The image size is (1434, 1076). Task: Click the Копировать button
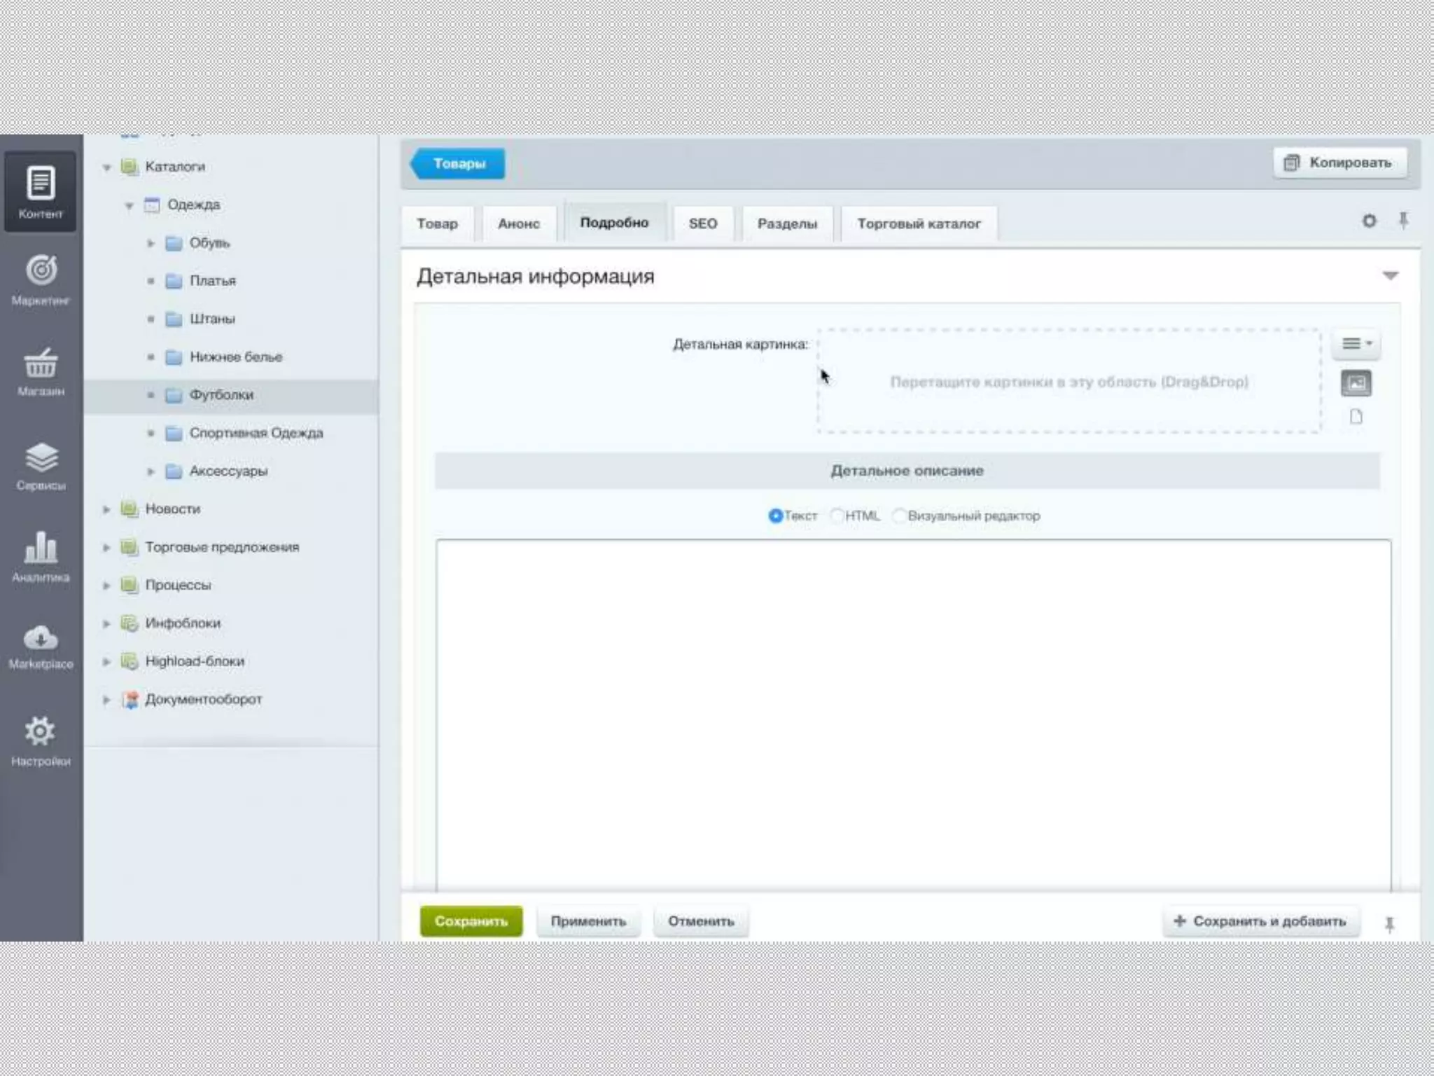point(1339,163)
